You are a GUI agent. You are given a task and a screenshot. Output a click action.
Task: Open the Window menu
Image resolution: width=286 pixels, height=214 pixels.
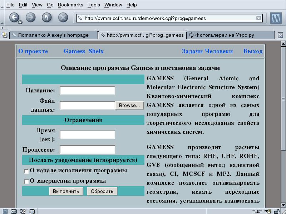click(113, 5)
